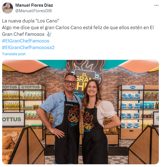Click the @ManuelFloresDi8 handle
This screenshot has height=167, width=161.
(34, 11)
